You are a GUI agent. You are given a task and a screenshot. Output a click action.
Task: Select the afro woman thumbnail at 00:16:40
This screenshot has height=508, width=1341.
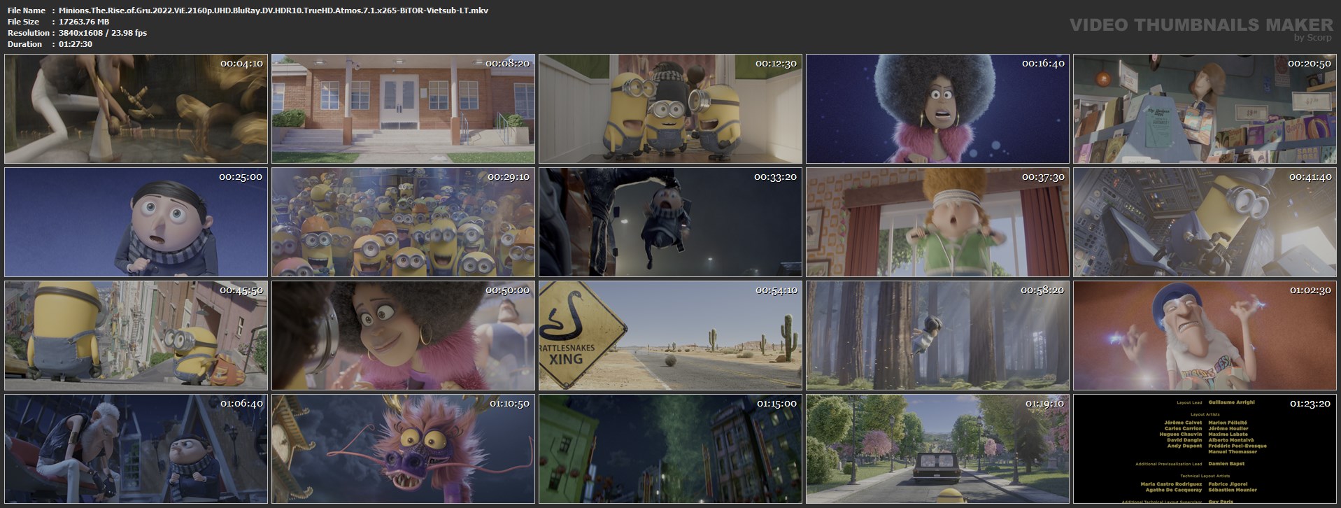click(937, 109)
